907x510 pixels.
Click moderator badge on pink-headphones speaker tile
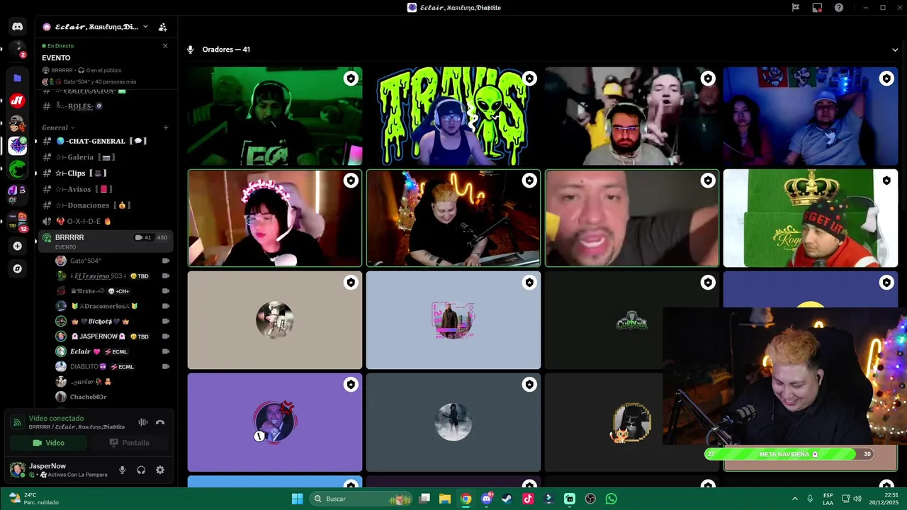click(351, 181)
